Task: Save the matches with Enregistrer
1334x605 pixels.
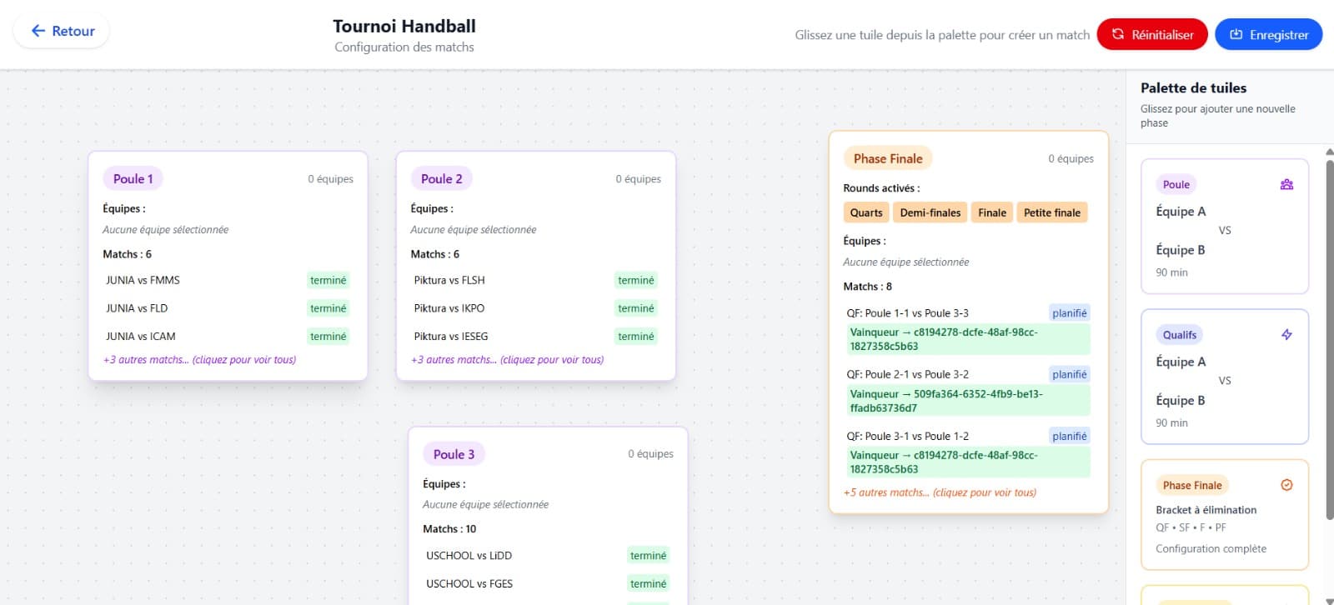Action: [1268, 34]
